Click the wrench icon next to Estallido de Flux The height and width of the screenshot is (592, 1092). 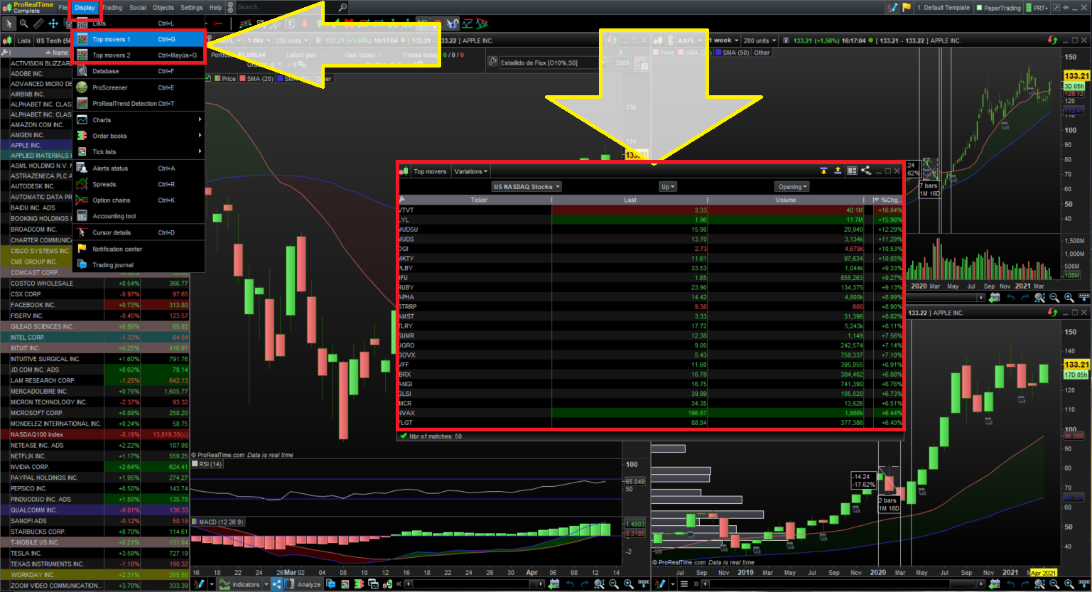[x=493, y=62]
